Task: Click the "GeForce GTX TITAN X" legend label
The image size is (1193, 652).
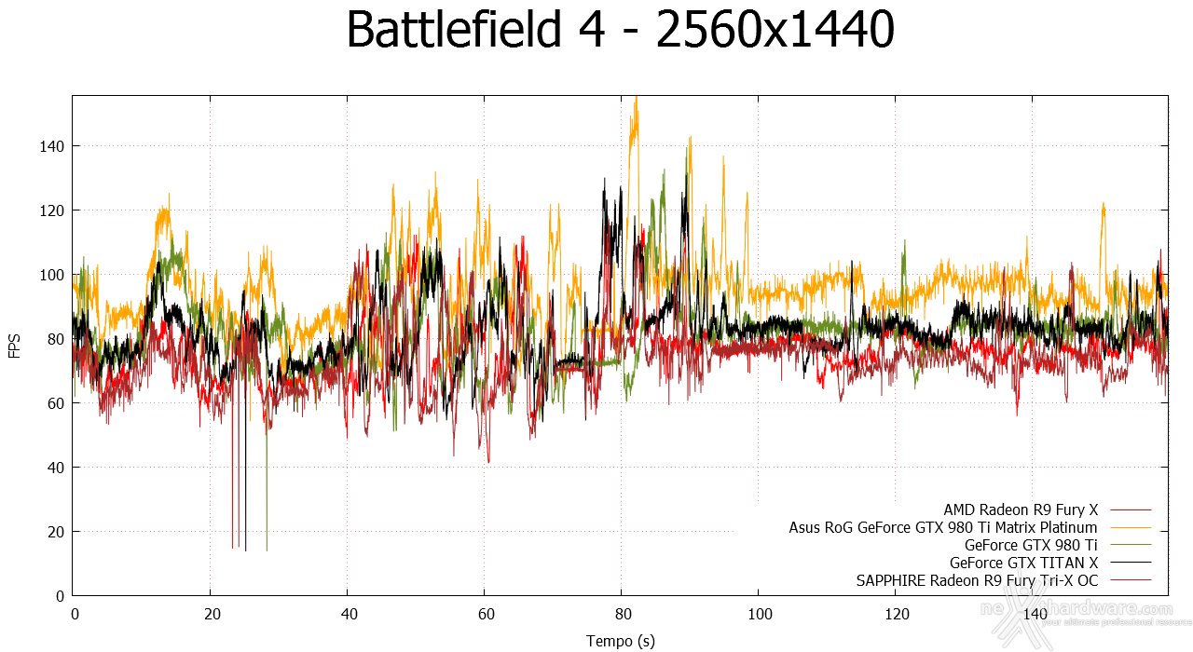Action: tap(1023, 563)
